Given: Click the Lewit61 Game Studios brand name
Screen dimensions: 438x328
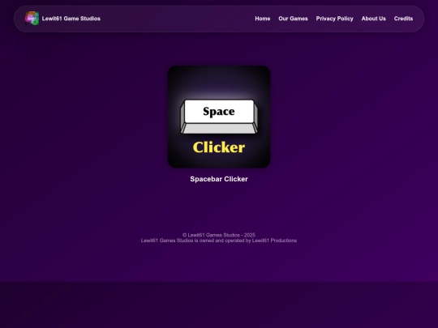Looking at the screenshot, I should 71,19.
